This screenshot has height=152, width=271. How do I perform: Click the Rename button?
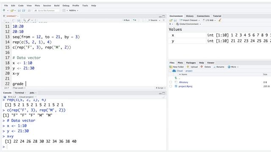(219, 67)
